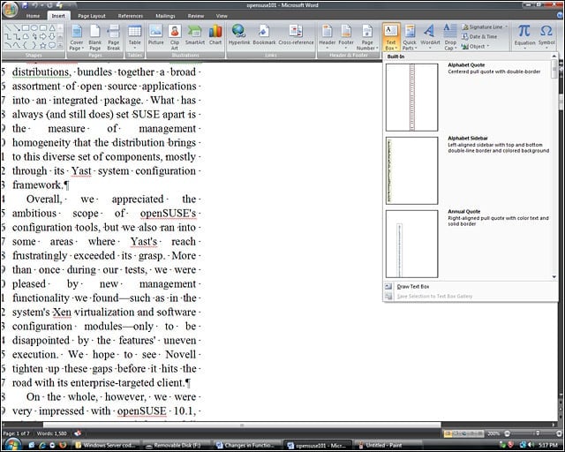
Task: Click the Picture icon in Illustrations
Action: click(155, 35)
